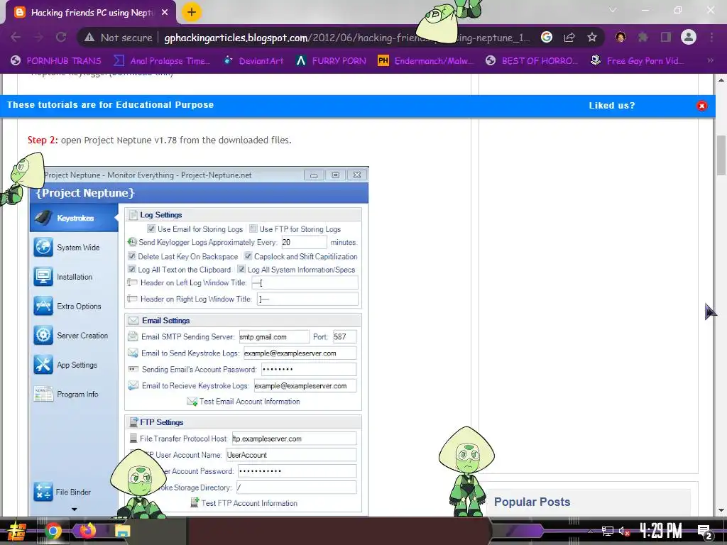Reload the current page

tap(61, 37)
